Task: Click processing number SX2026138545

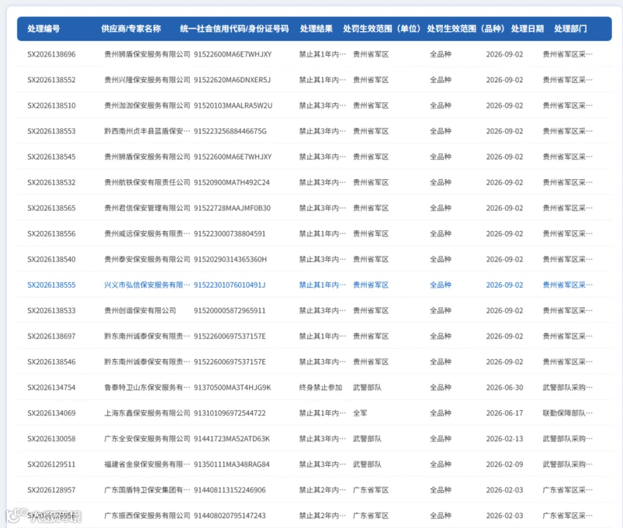Action: [x=51, y=157]
